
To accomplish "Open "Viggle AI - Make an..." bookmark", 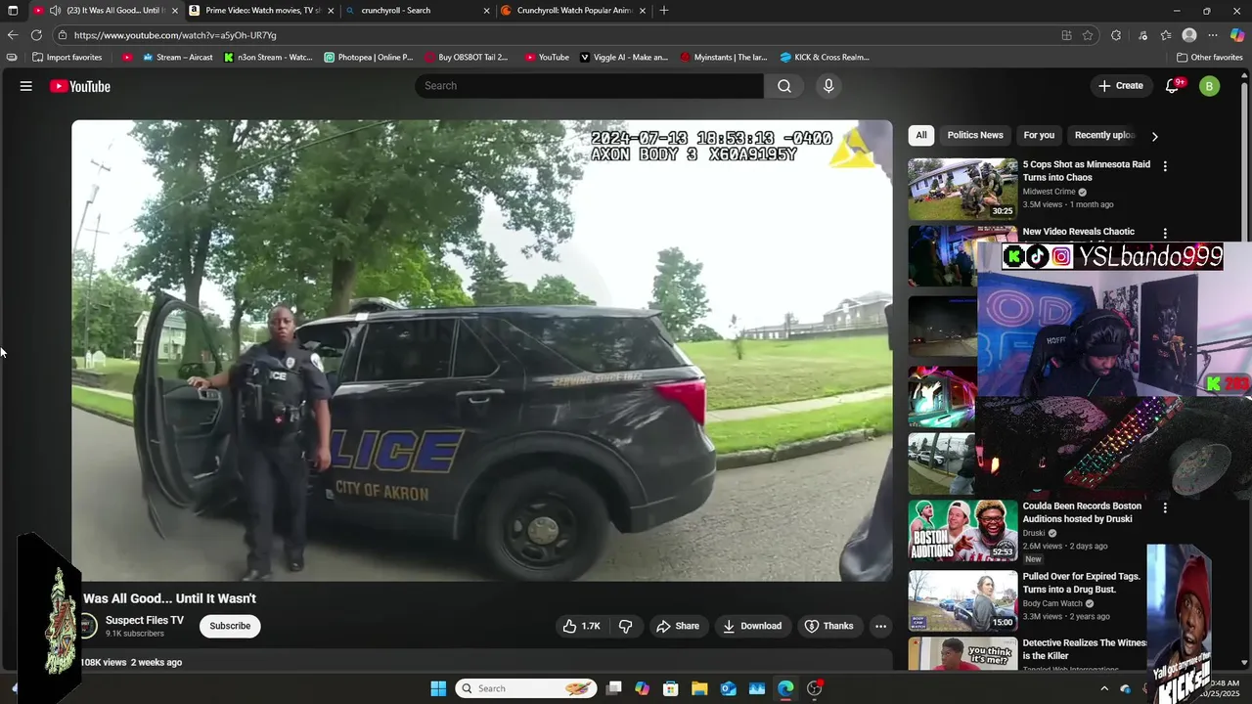I will point(624,57).
